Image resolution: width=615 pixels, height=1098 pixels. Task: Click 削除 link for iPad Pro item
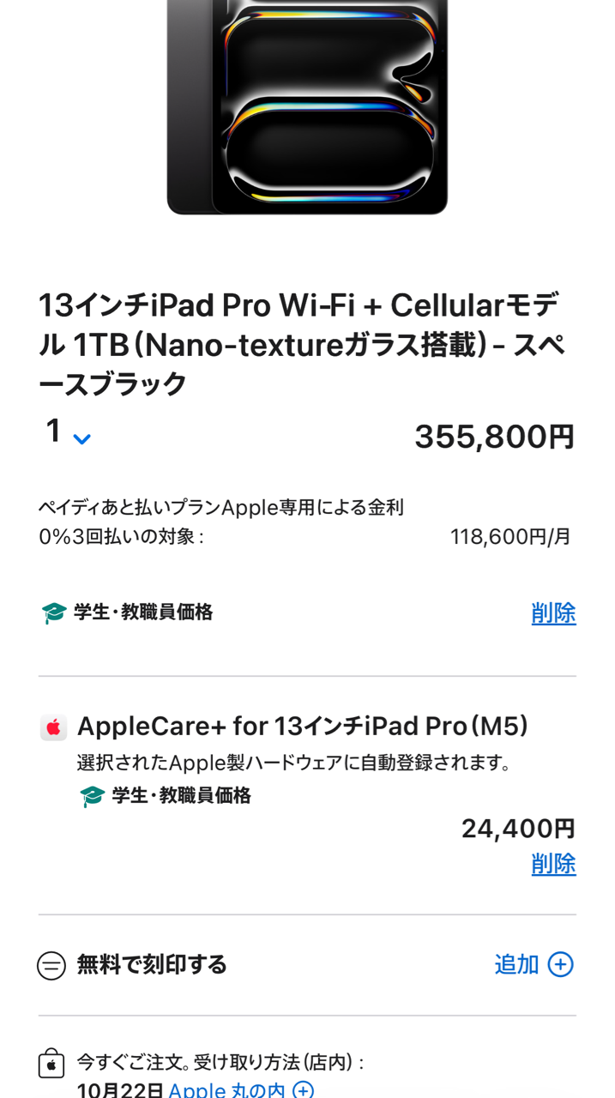tap(553, 613)
